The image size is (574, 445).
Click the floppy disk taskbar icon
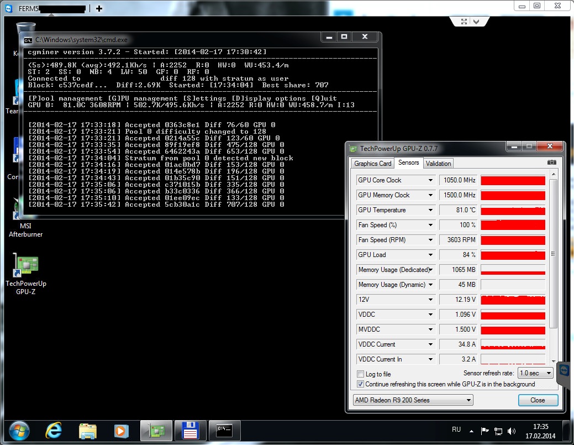191,430
